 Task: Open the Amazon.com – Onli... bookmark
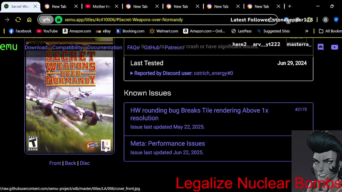(x=204, y=31)
